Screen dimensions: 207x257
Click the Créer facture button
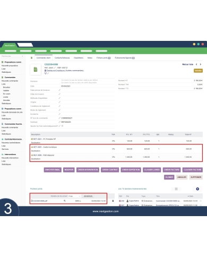click(x=171, y=170)
